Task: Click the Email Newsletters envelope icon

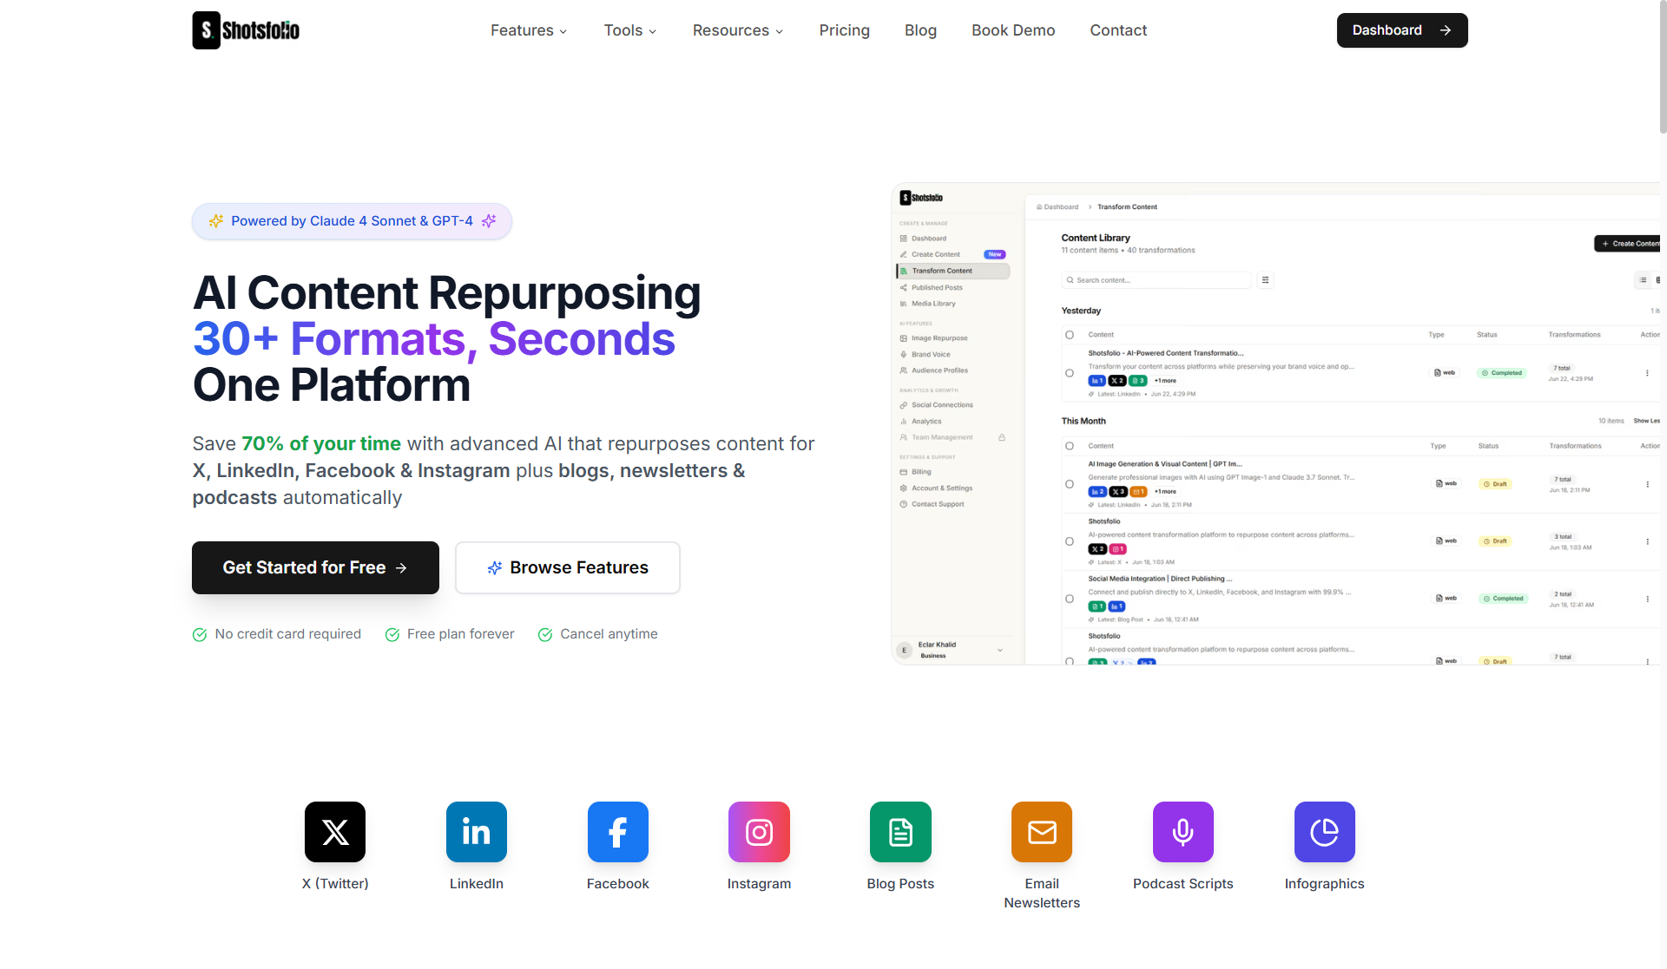Action: tap(1042, 831)
